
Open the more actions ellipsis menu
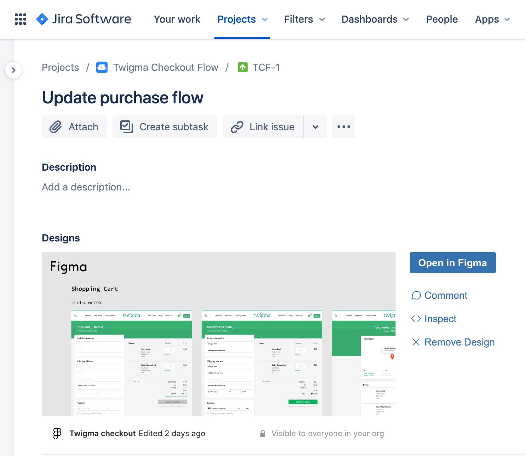click(344, 127)
